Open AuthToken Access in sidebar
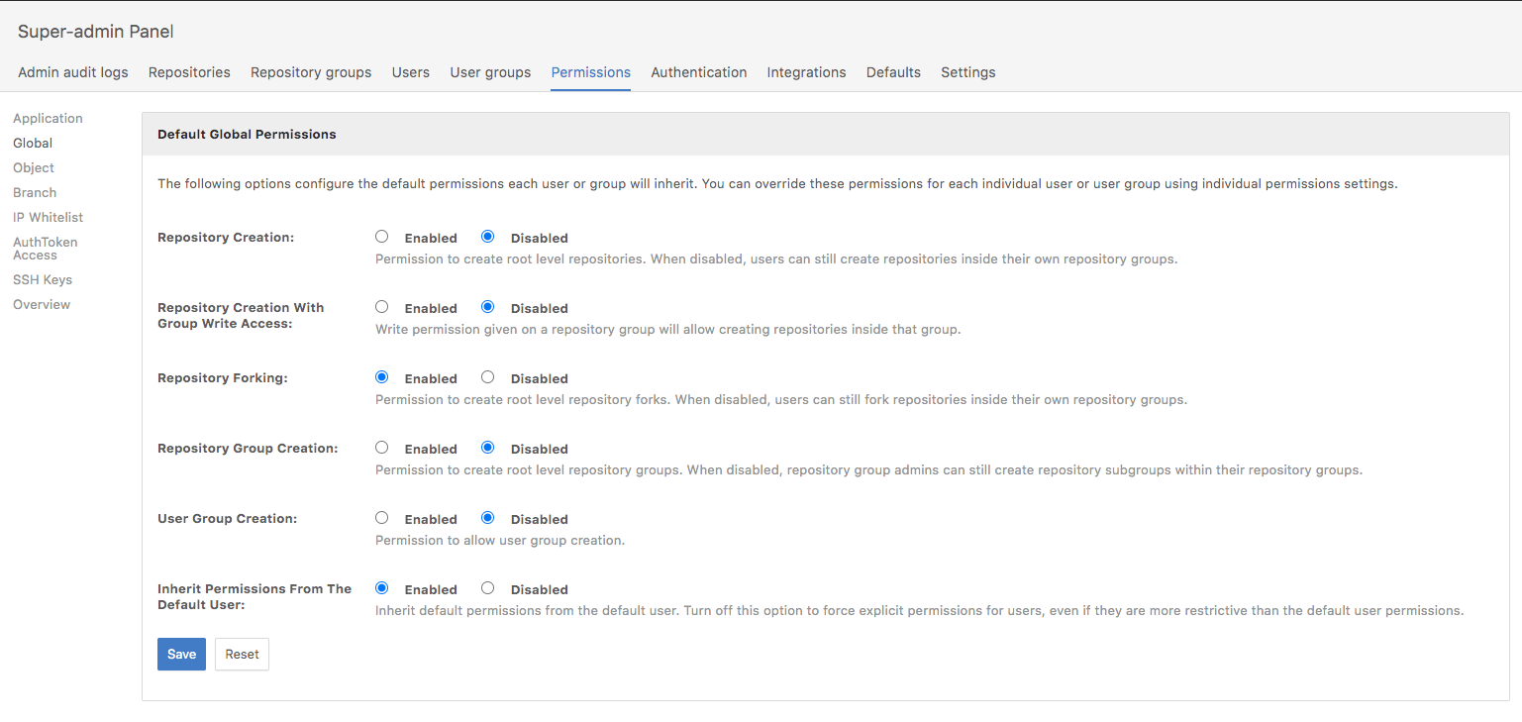Image resolution: width=1522 pixels, height=722 pixels. coord(45,249)
